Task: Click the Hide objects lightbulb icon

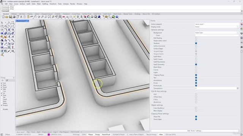Action: (78, 17)
